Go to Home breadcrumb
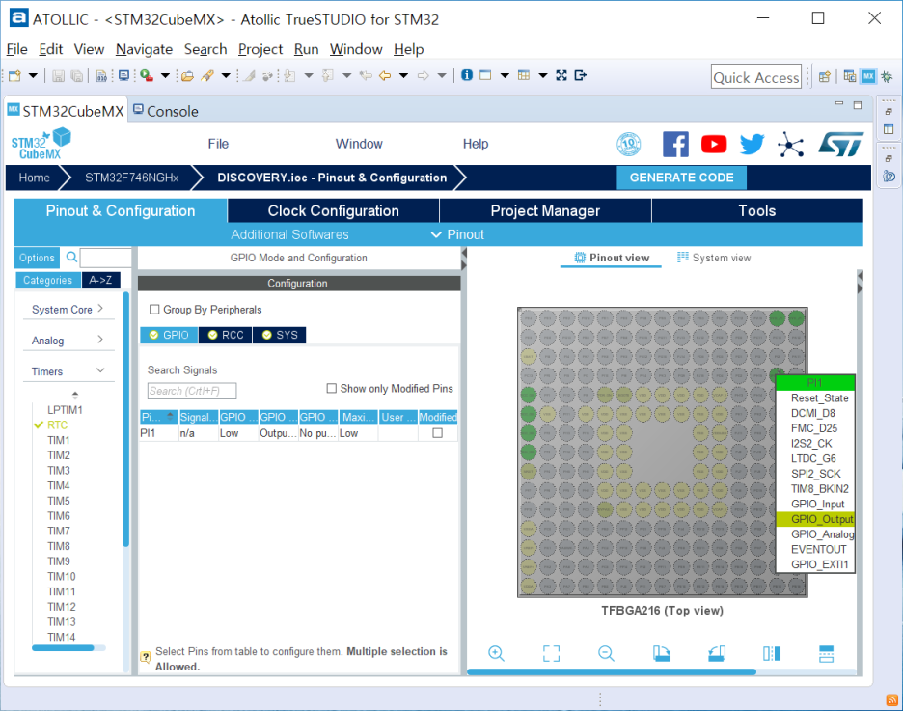This screenshot has height=711, width=903. point(34,178)
